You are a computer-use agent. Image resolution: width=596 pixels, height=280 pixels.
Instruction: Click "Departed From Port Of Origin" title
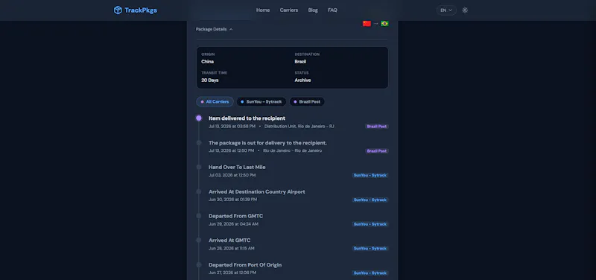pos(245,265)
